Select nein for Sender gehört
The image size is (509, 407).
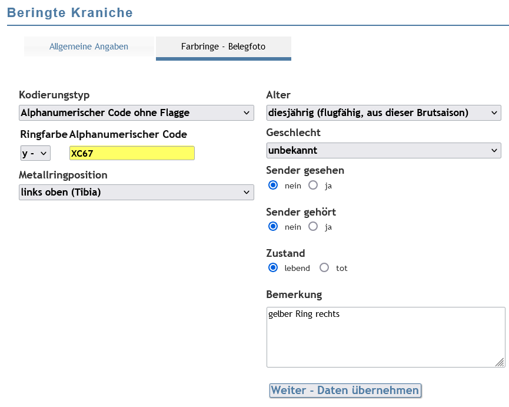[273, 226]
